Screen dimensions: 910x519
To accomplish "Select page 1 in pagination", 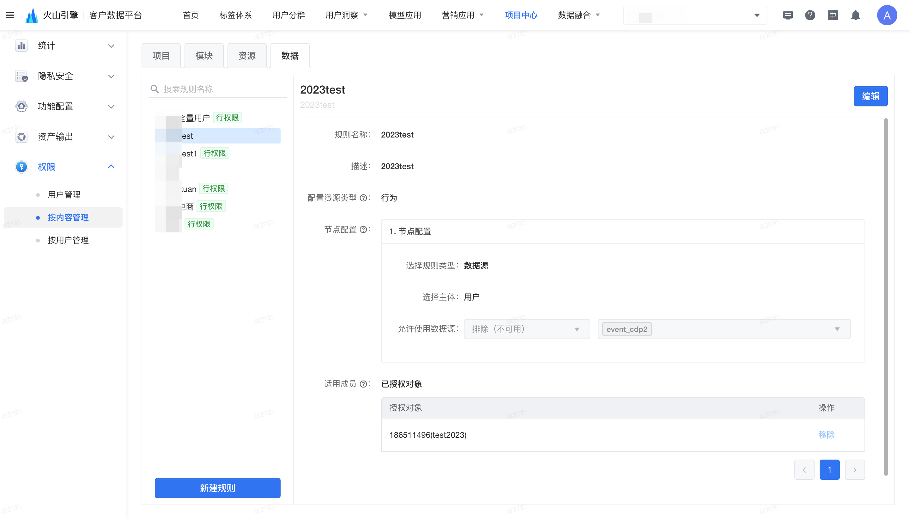I will coord(829,470).
